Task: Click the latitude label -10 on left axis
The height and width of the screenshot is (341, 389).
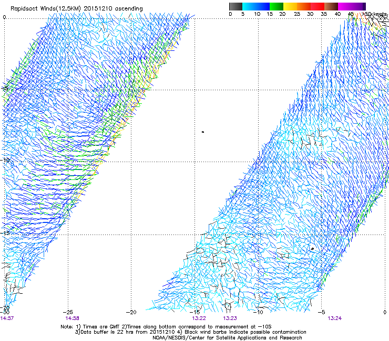Action: pos(5,160)
